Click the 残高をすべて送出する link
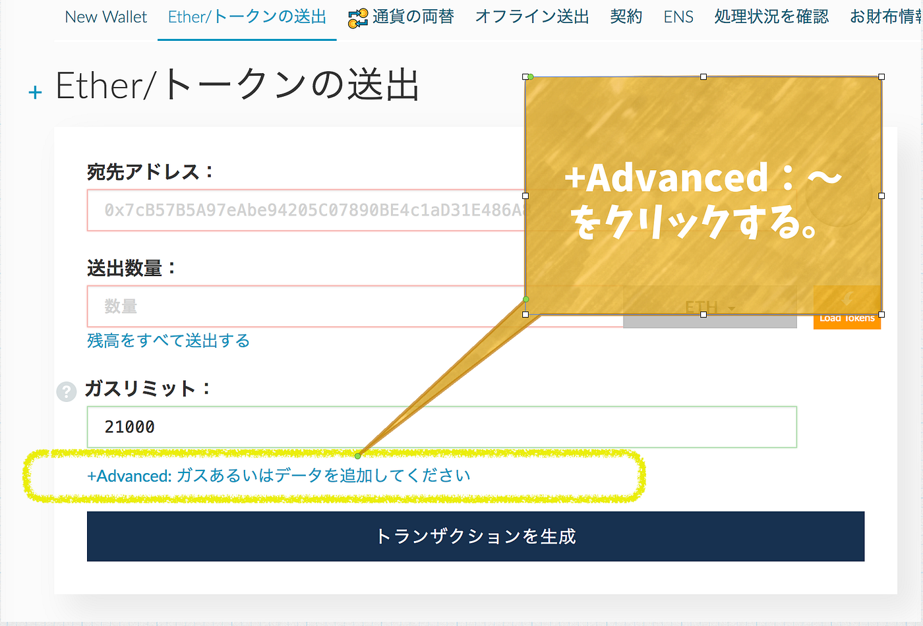Viewport: 923px width, 626px height. tap(169, 341)
